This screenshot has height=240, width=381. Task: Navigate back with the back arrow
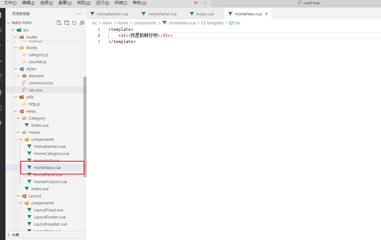(x=196, y=3)
